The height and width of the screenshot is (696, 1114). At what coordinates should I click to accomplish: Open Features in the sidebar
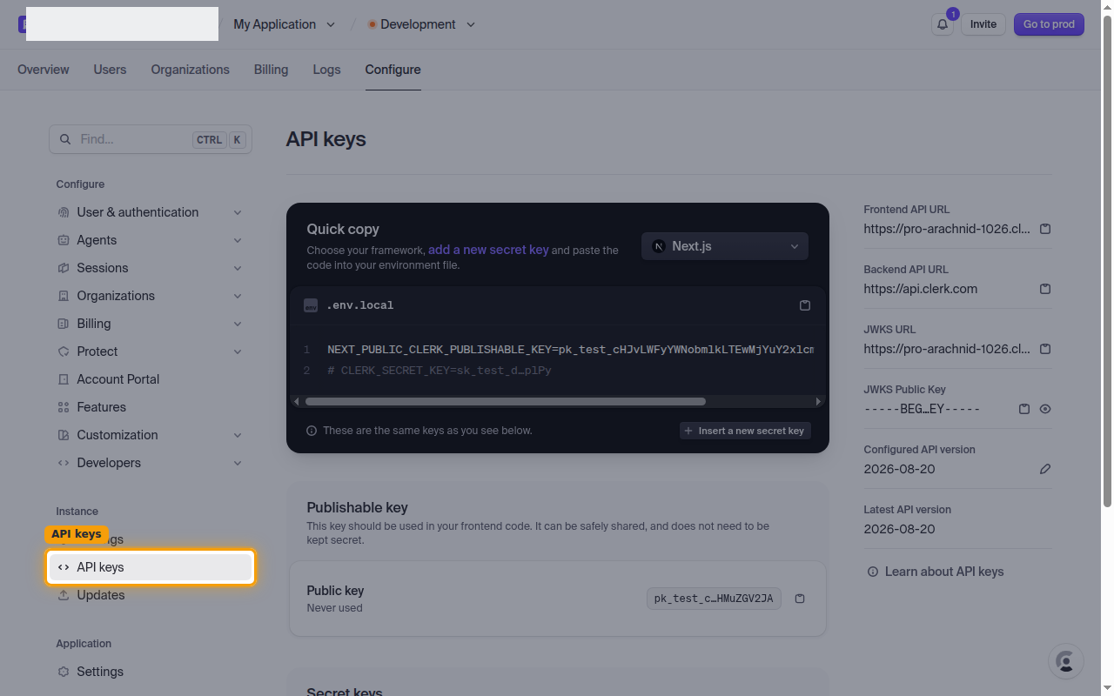pyautogui.click(x=150, y=407)
